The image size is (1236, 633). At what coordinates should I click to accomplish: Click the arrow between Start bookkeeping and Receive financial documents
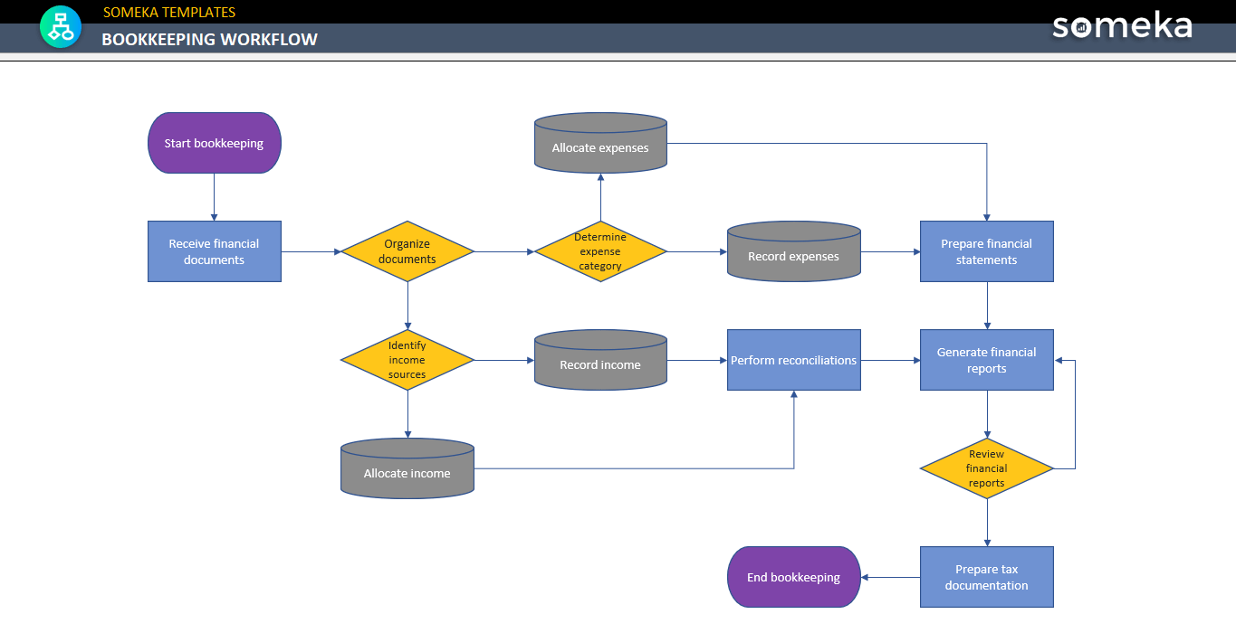(x=214, y=194)
